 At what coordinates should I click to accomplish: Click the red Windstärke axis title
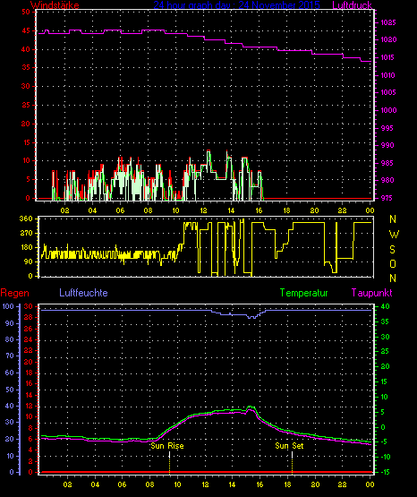[55, 5]
